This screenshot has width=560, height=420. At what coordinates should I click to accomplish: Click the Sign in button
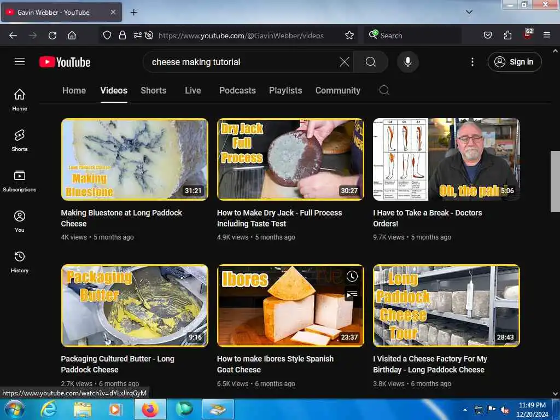[x=514, y=62]
